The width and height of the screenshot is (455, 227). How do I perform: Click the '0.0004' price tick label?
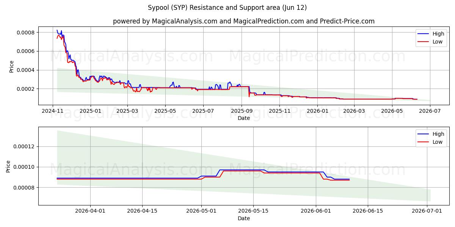click(x=27, y=70)
